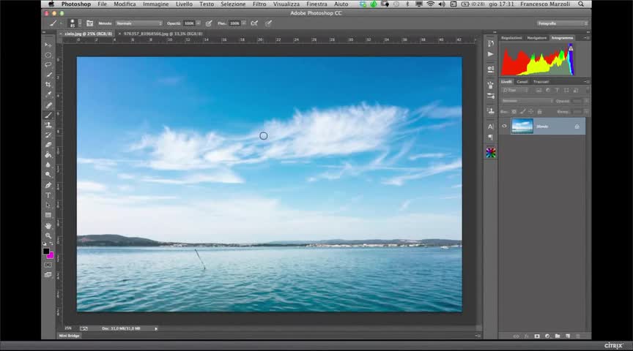Click the Sfondo layer thumbnail

(522, 127)
